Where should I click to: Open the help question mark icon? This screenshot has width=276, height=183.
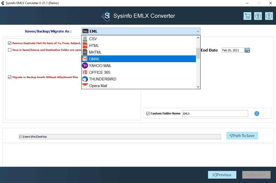(x=258, y=16)
